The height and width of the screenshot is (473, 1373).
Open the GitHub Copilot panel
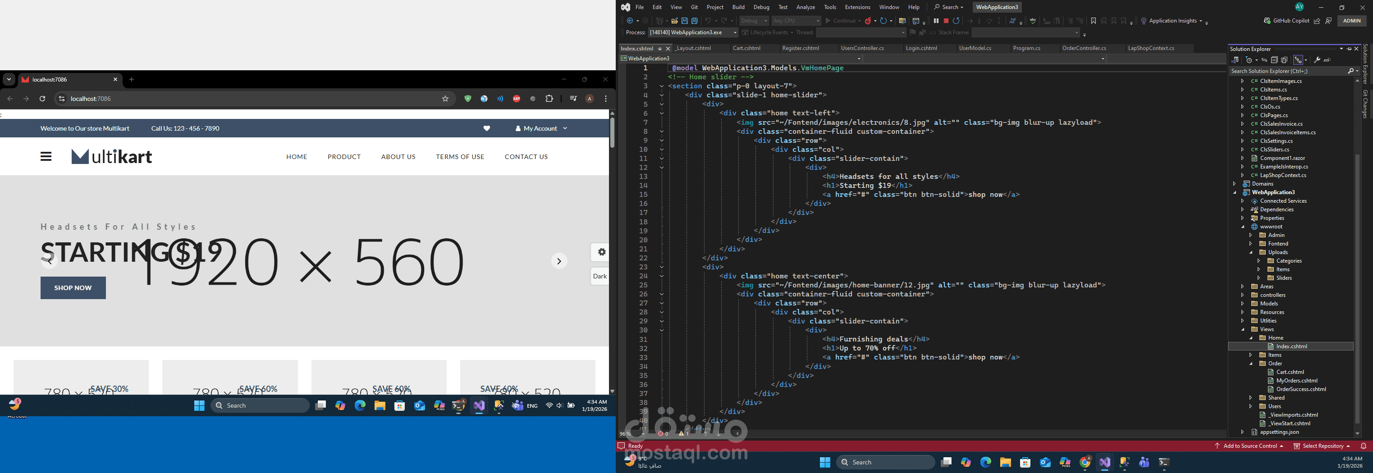pos(1286,21)
